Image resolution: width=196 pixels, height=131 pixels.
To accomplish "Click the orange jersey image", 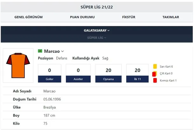I will click(x=18, y=65).
